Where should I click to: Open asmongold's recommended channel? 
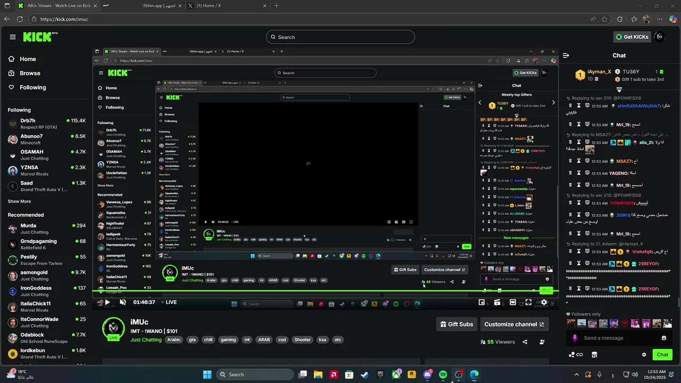(x=47, y=276)
